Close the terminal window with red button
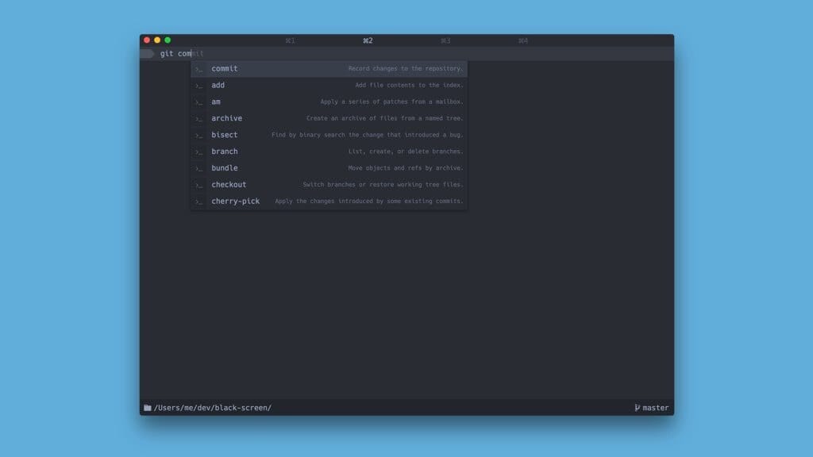The height and width of the screenshot is (457, 813). pos(147,40)
